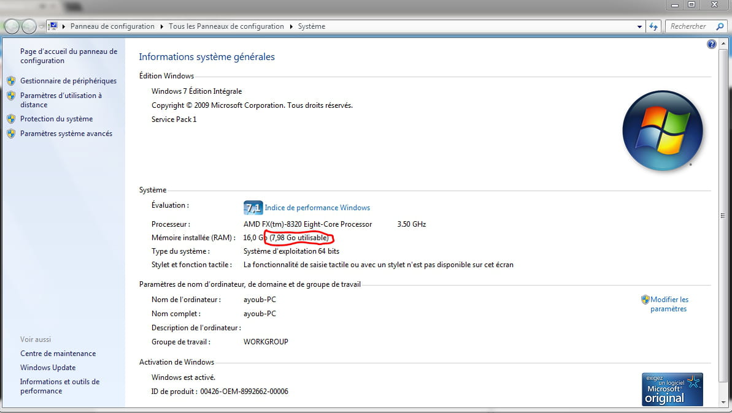Click the 7.1 performance score badge
The height and width of the screenshot is (413, 732).
point(253,208)
